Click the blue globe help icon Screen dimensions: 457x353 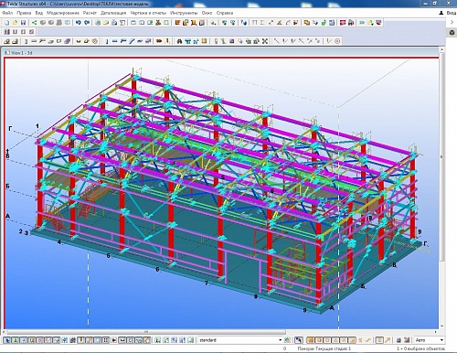tap(244, 23)
